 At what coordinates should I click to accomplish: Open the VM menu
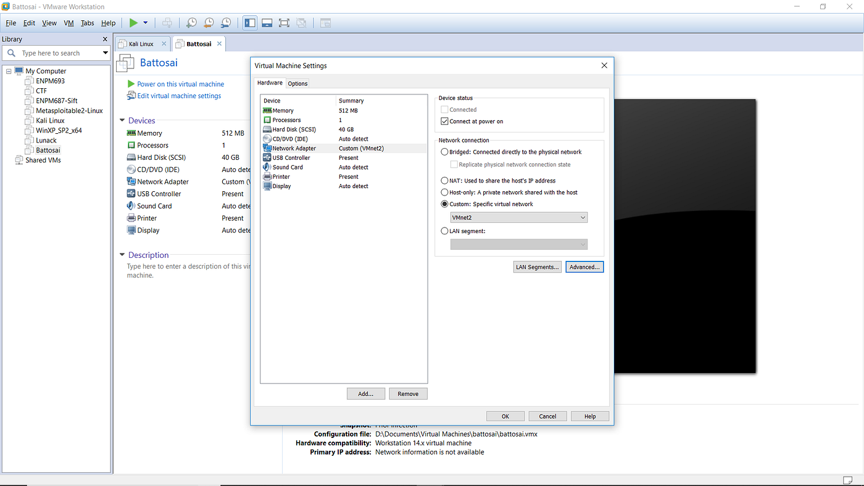(x=69, y=23)
